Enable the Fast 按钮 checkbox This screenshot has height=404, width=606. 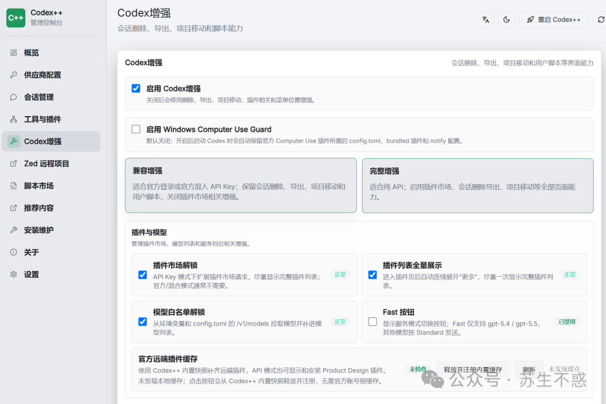tap(373, 322)
